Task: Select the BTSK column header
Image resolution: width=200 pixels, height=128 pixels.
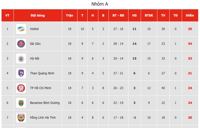Action: (x=149, y=15)
